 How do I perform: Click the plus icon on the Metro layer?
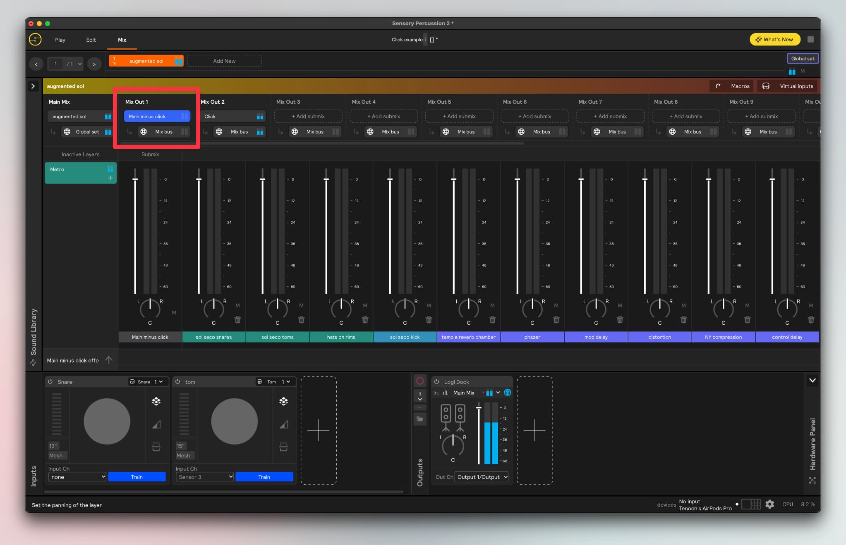point(110,178)
